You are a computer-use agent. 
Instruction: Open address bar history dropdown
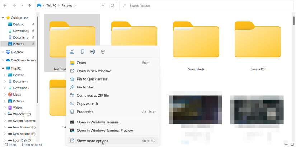coord(103,6)
